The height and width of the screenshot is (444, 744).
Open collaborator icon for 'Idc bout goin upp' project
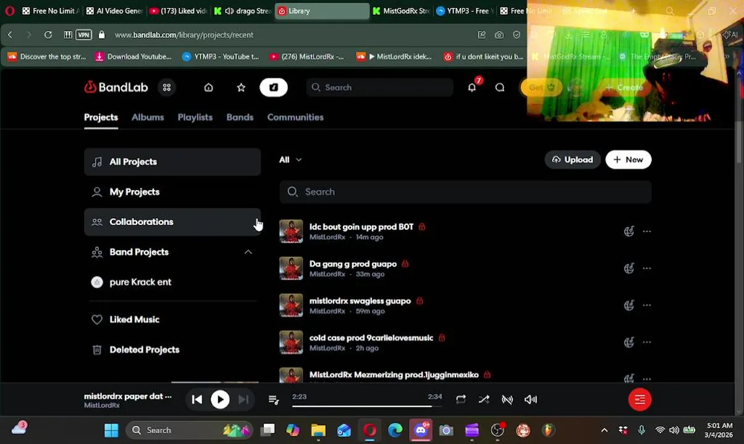[628, 231]
